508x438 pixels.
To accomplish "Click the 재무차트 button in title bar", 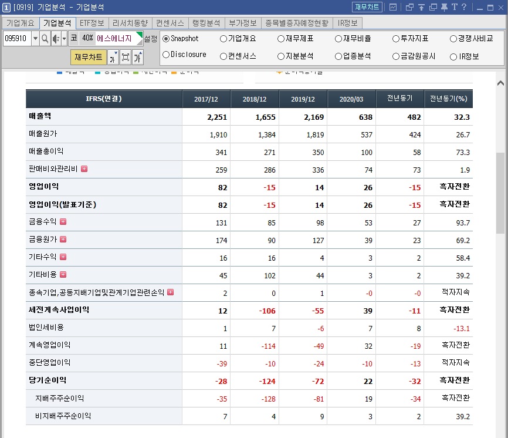I will coord(367,7).
